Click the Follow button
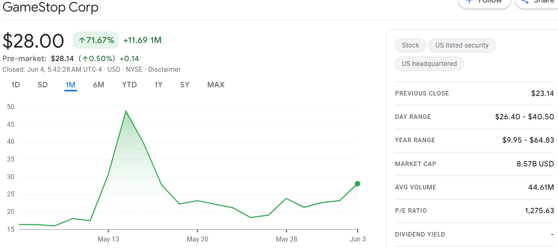Viewport: 558px width, 248px height. point(484,2)
